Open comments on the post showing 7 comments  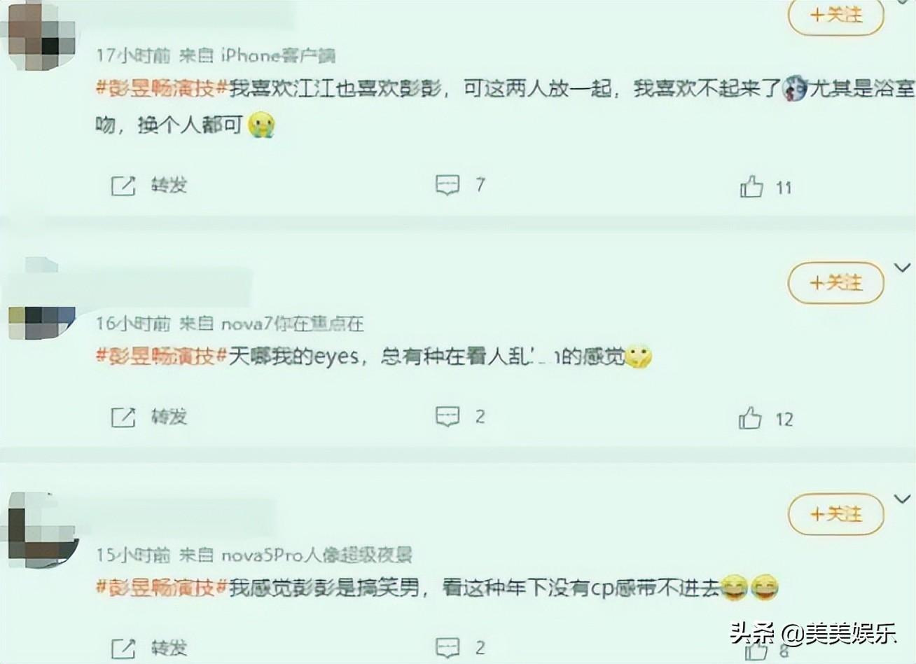[x=447, y=185]
